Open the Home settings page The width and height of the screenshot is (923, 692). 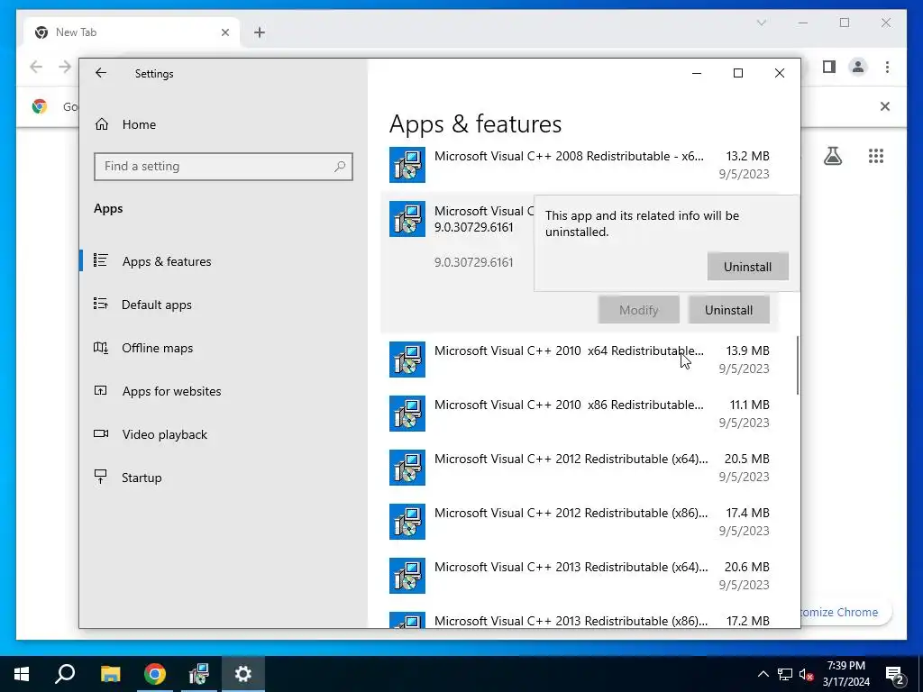click(139, 124)
